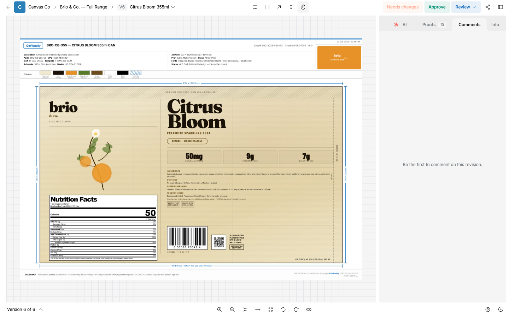This screenshot has height=318, width=509.
Task: Click the PREBIOTIC SPARKLING SODA text
Action: tap(189, 133)
